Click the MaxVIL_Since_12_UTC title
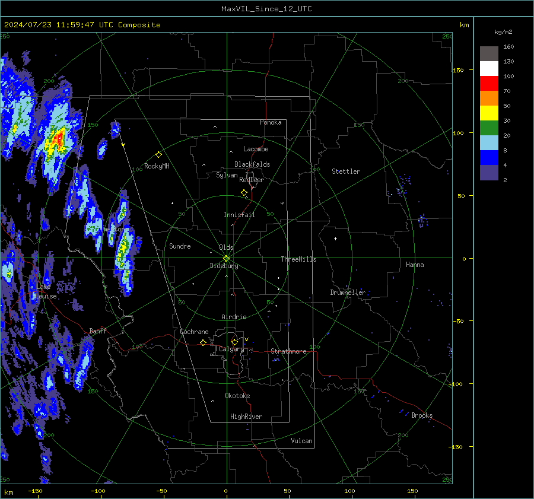The width and height of the screenshot is (534, 499). (266, 9)
